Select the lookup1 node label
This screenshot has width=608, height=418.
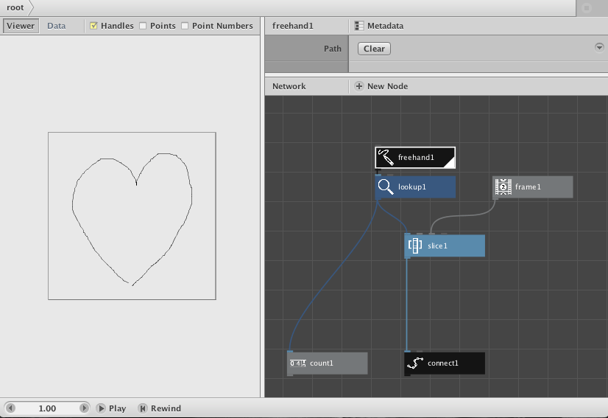pos(412,187)
